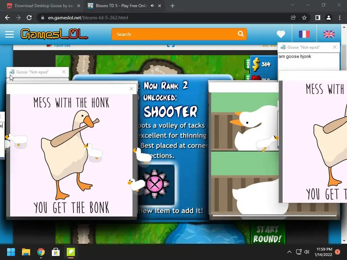Click the MORE money button in game
This screenshot has height=260, width=347.
click(248, 64)
